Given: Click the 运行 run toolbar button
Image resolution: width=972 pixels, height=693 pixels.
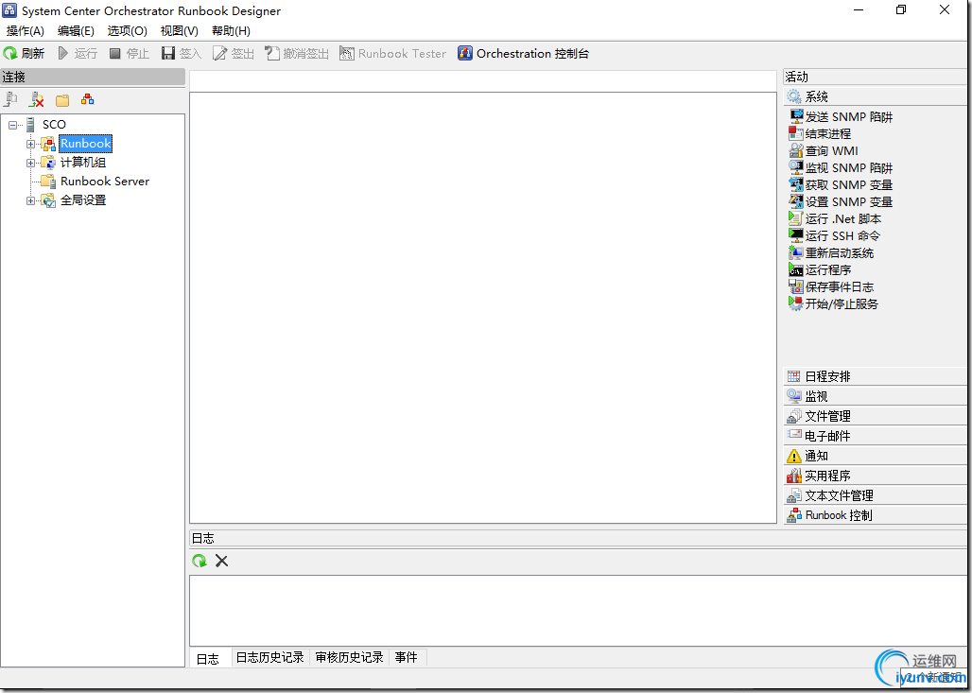Looking at the screenshot, I should tap(78, 54).
